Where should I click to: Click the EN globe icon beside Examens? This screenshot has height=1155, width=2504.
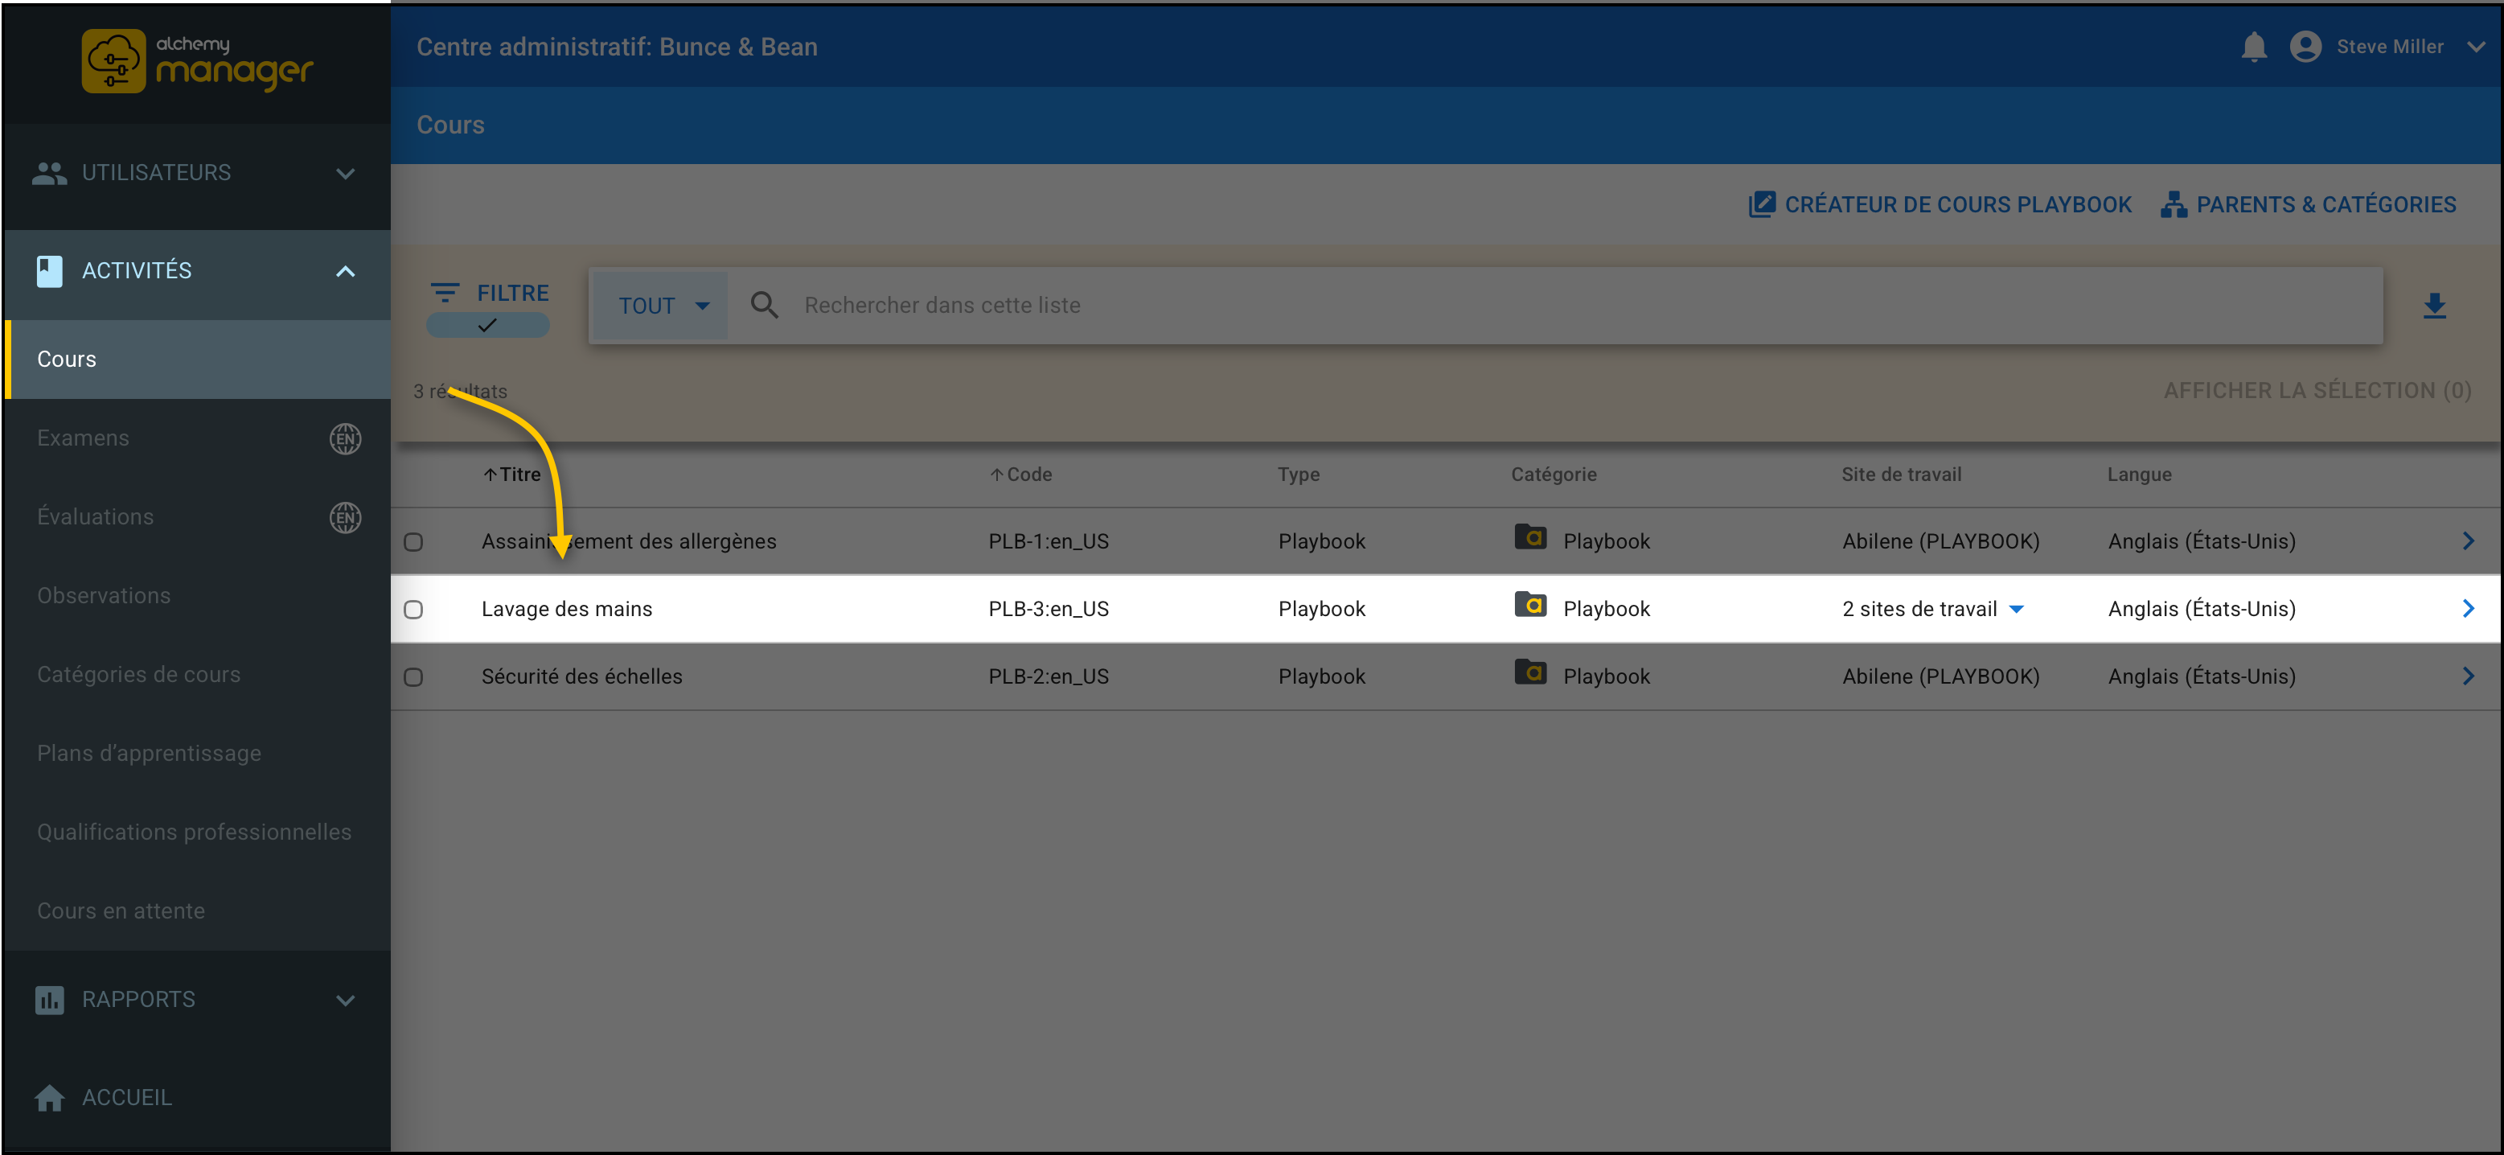click(x=345, y=438)
